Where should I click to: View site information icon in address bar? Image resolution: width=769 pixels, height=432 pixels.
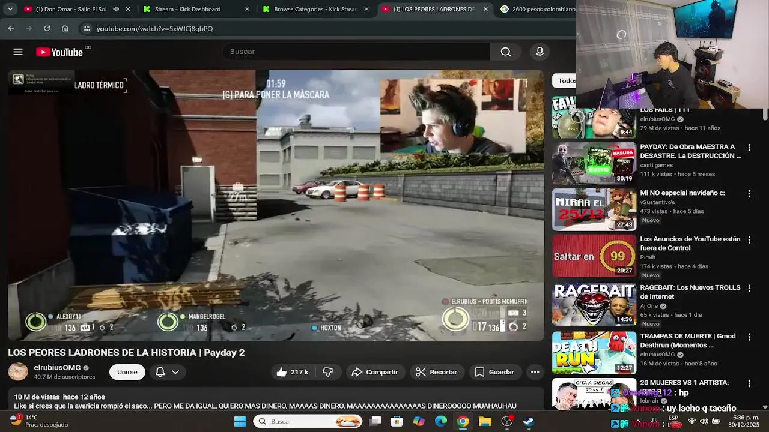[87, 28]
